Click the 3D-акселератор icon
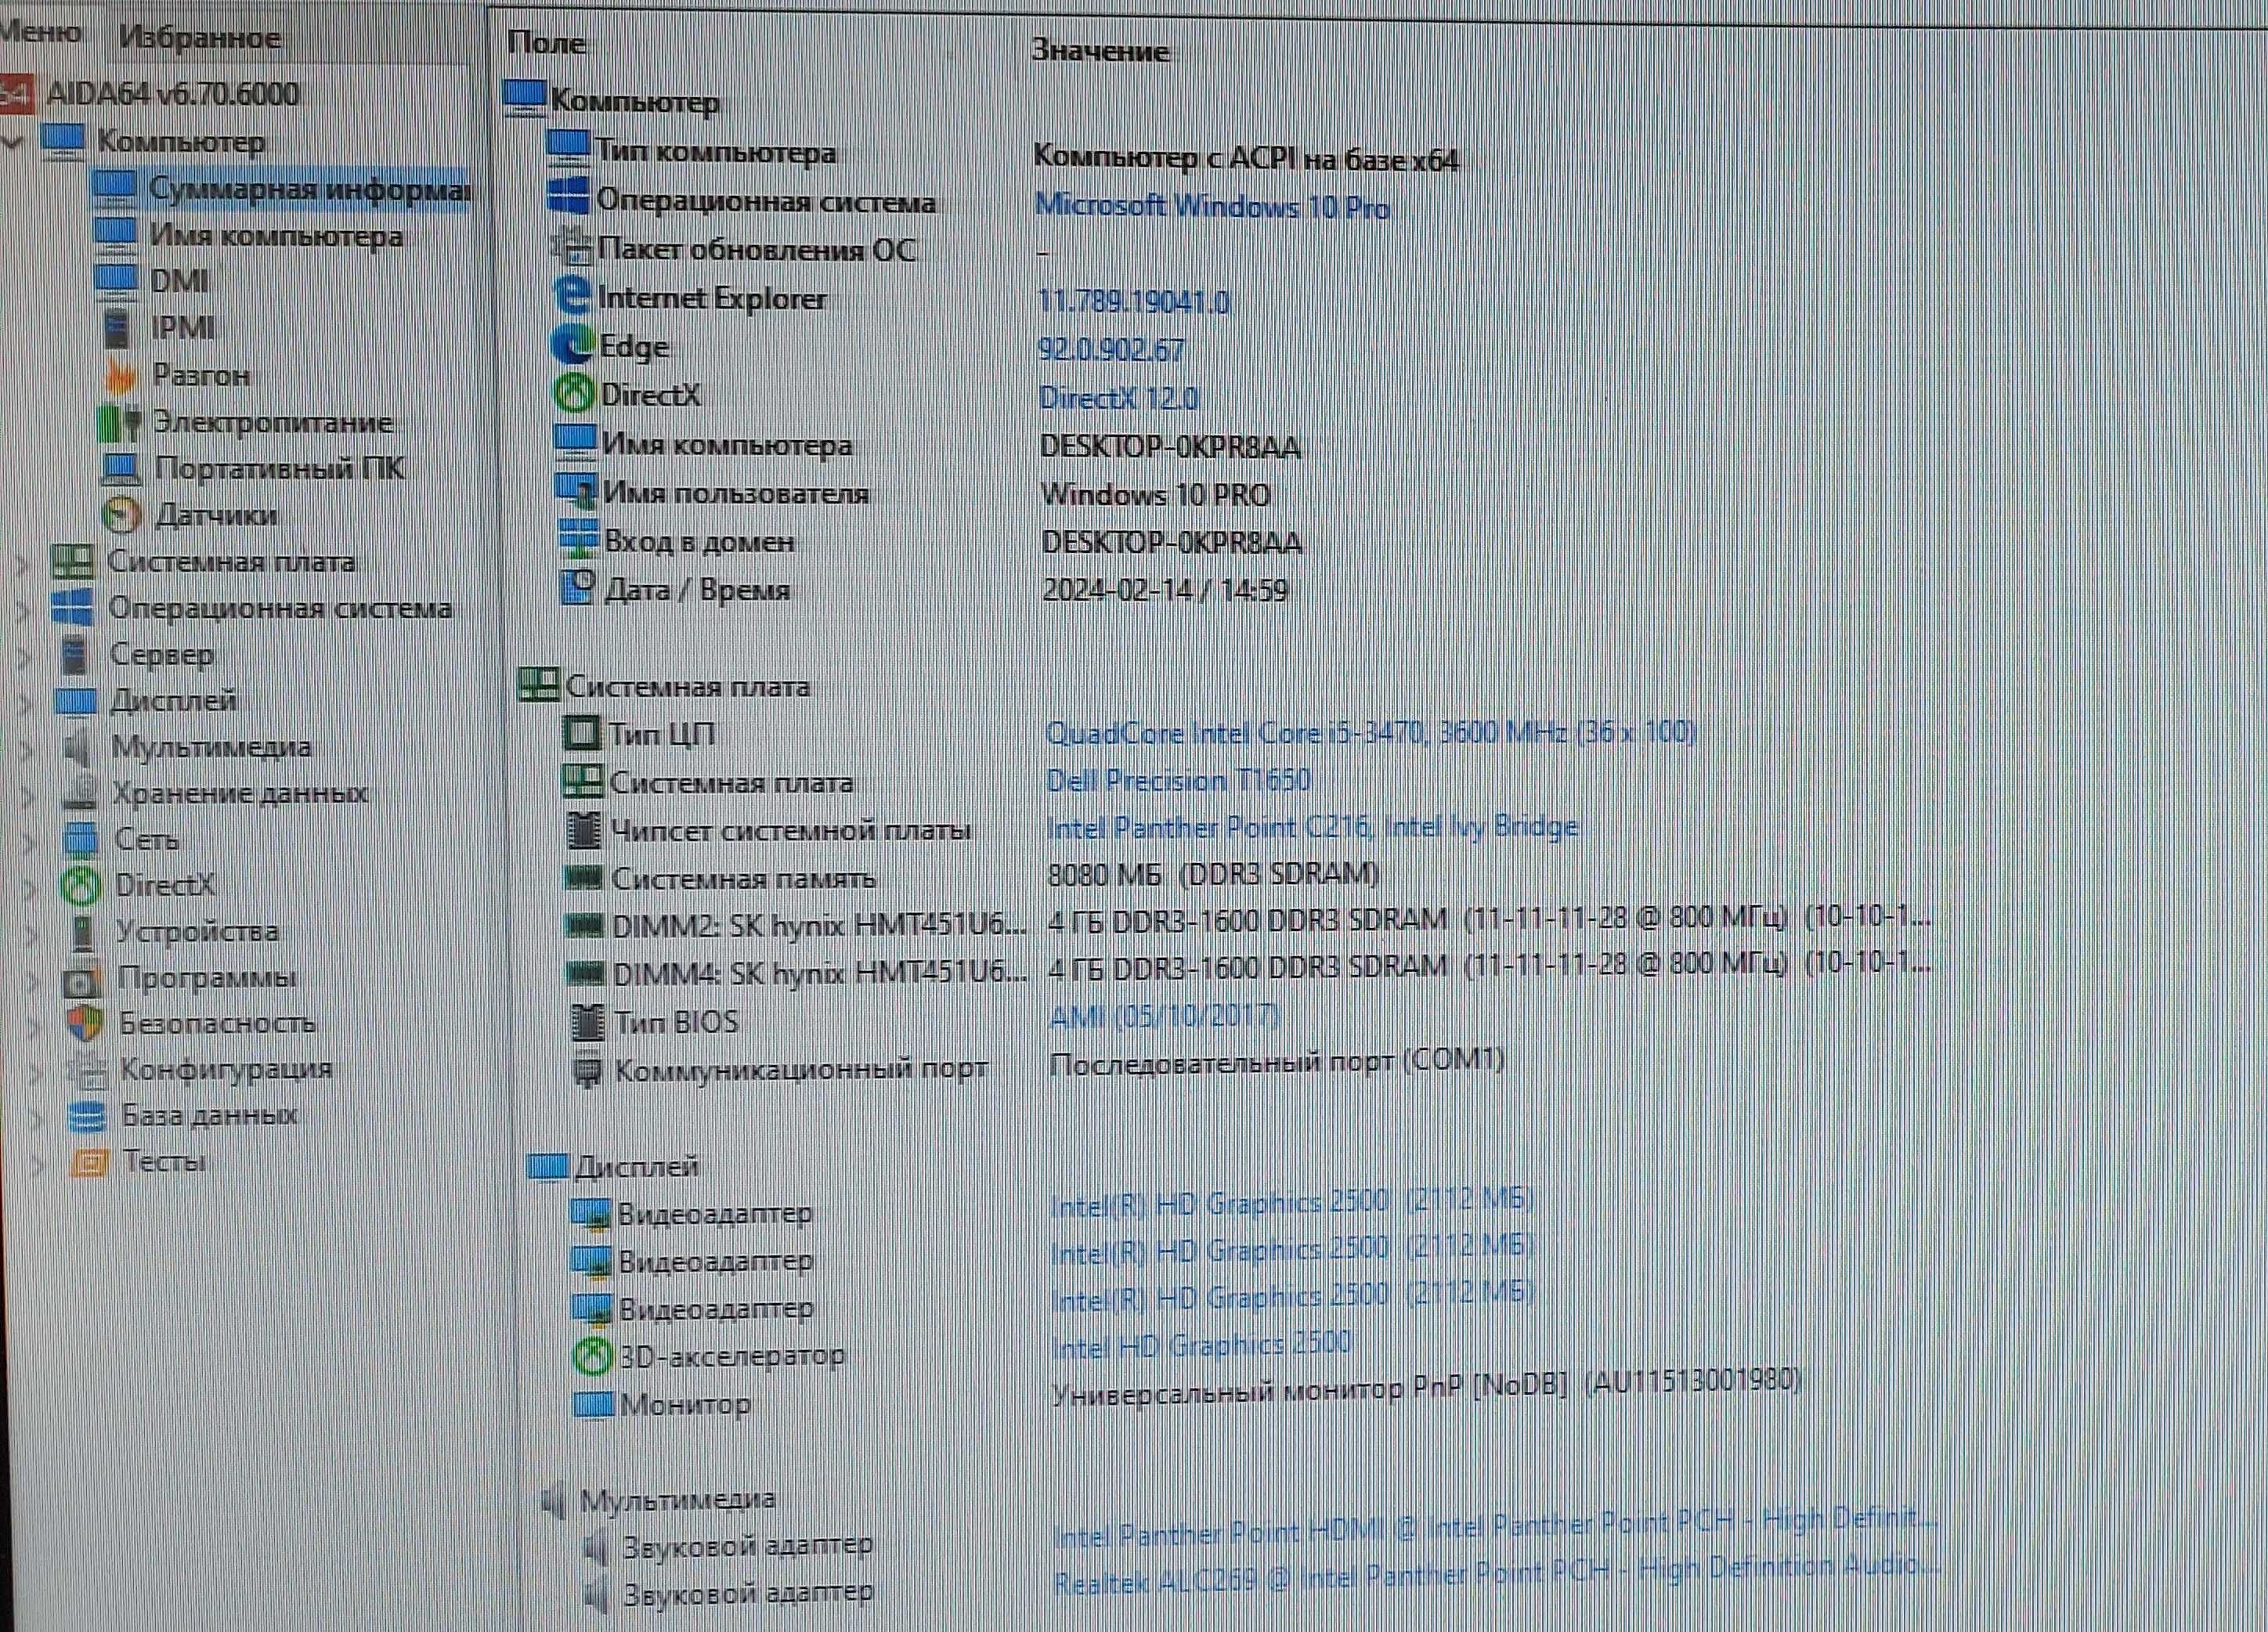The image size is (2268, 1632). coord(592,1356)
